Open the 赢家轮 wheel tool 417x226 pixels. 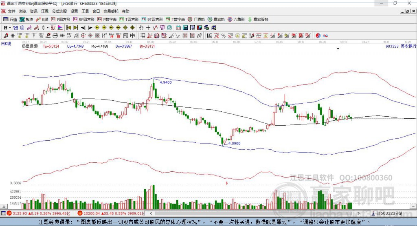tap(216, 20)
